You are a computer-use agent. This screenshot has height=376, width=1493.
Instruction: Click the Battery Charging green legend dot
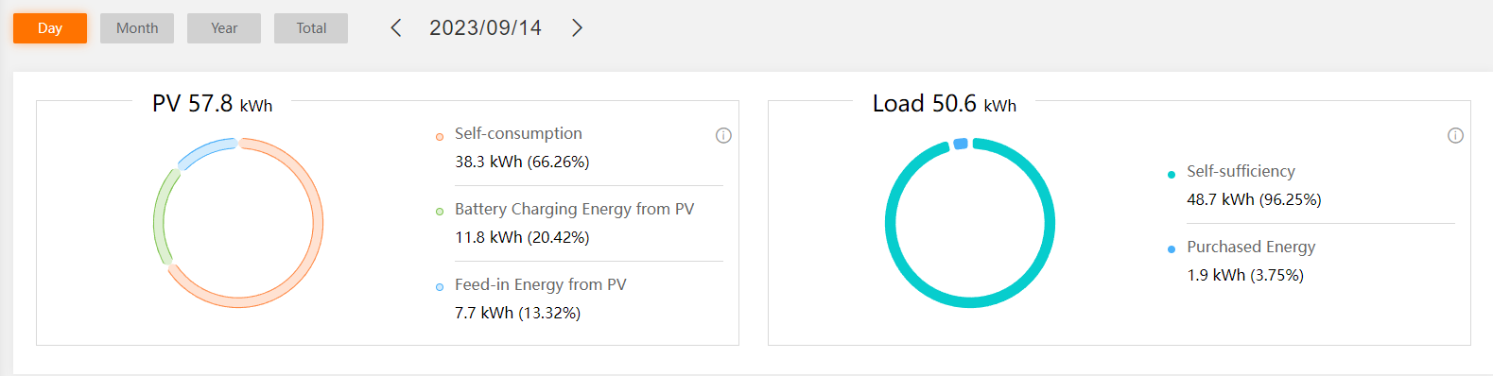point(440,212)
